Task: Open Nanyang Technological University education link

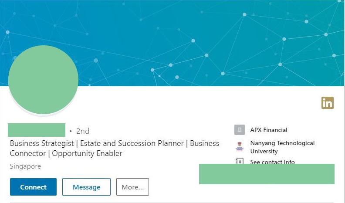Action: tap(283, 147)
